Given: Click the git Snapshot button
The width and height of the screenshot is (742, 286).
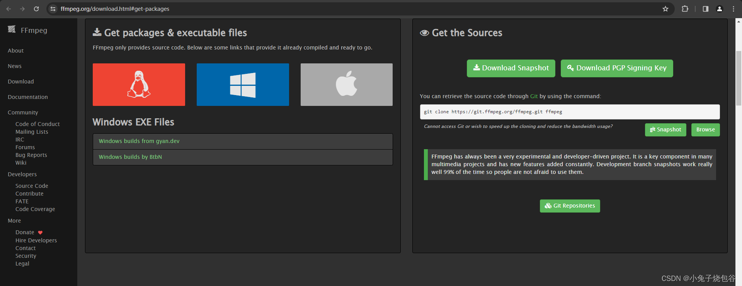Looking at the screenshot, I should click(665, 130).
